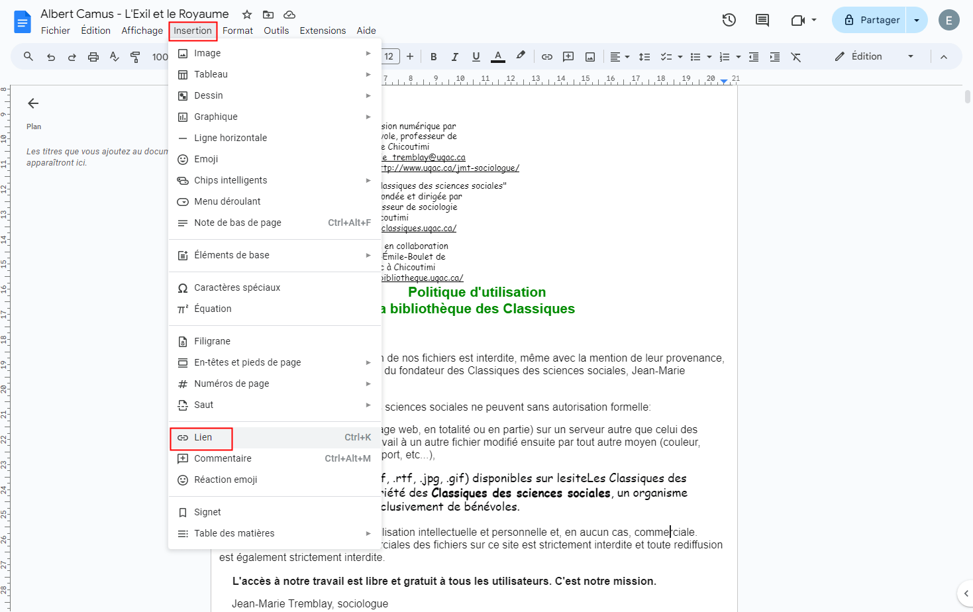Viewport: 973px width, 612px height.
Task: Open the Aide menu
Action: click(x=366, y=30)
